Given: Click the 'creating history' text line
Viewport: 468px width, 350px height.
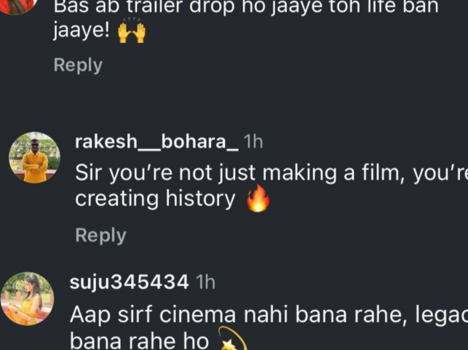Looking at the screenshot, I should 155,199.
